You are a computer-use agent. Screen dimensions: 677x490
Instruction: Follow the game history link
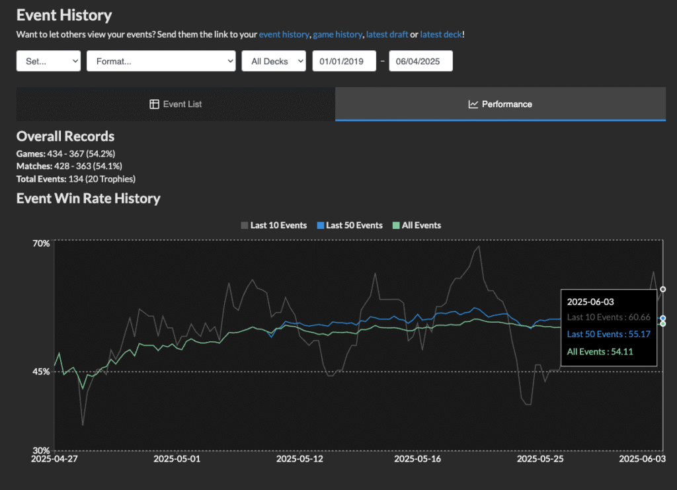337,34
